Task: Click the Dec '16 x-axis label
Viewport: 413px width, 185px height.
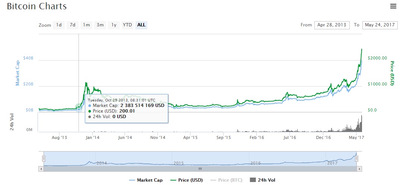Action: pyautogui.click(x=323, y=137)
